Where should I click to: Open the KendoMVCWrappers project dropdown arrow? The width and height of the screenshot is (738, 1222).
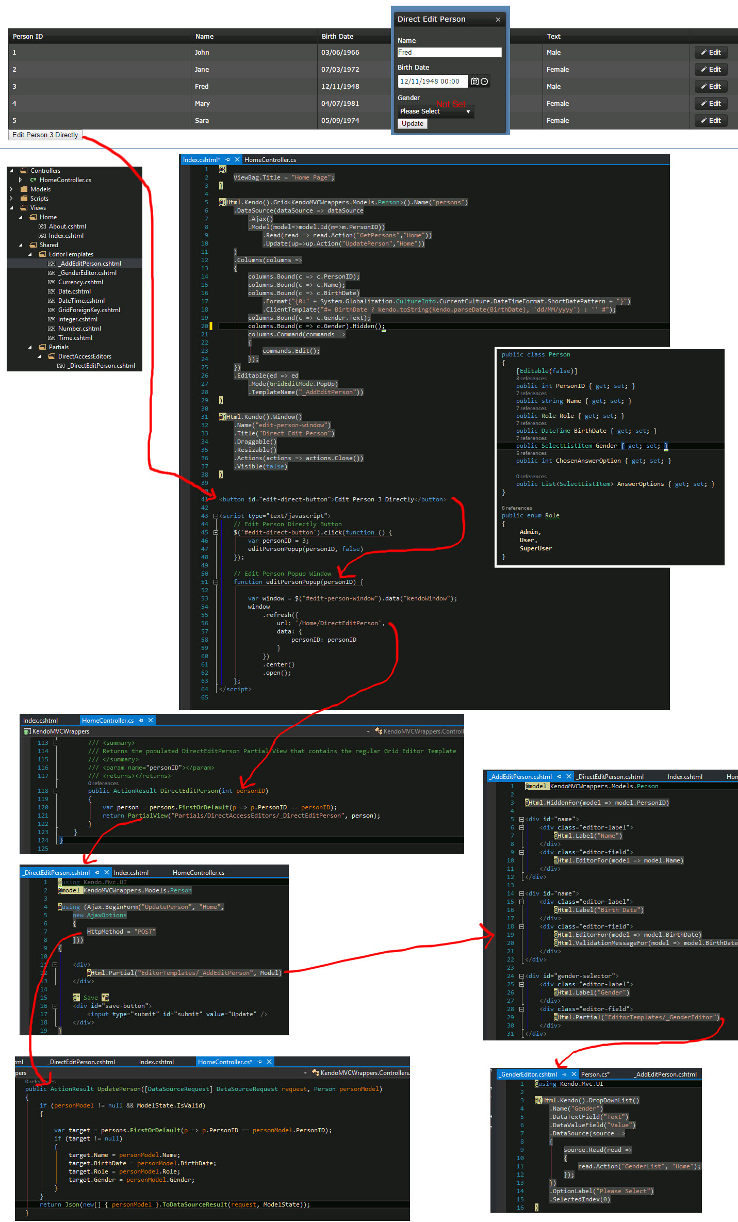click(368, 731)
